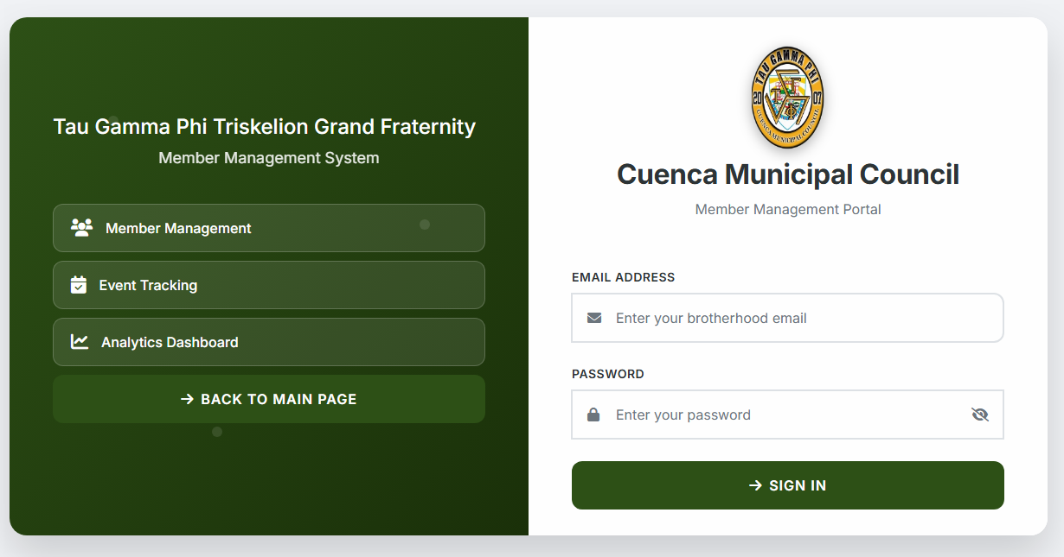Click the arrow icon beside Back to Main Page
The height and width of the screenshot is (557, 1064).
187,399
